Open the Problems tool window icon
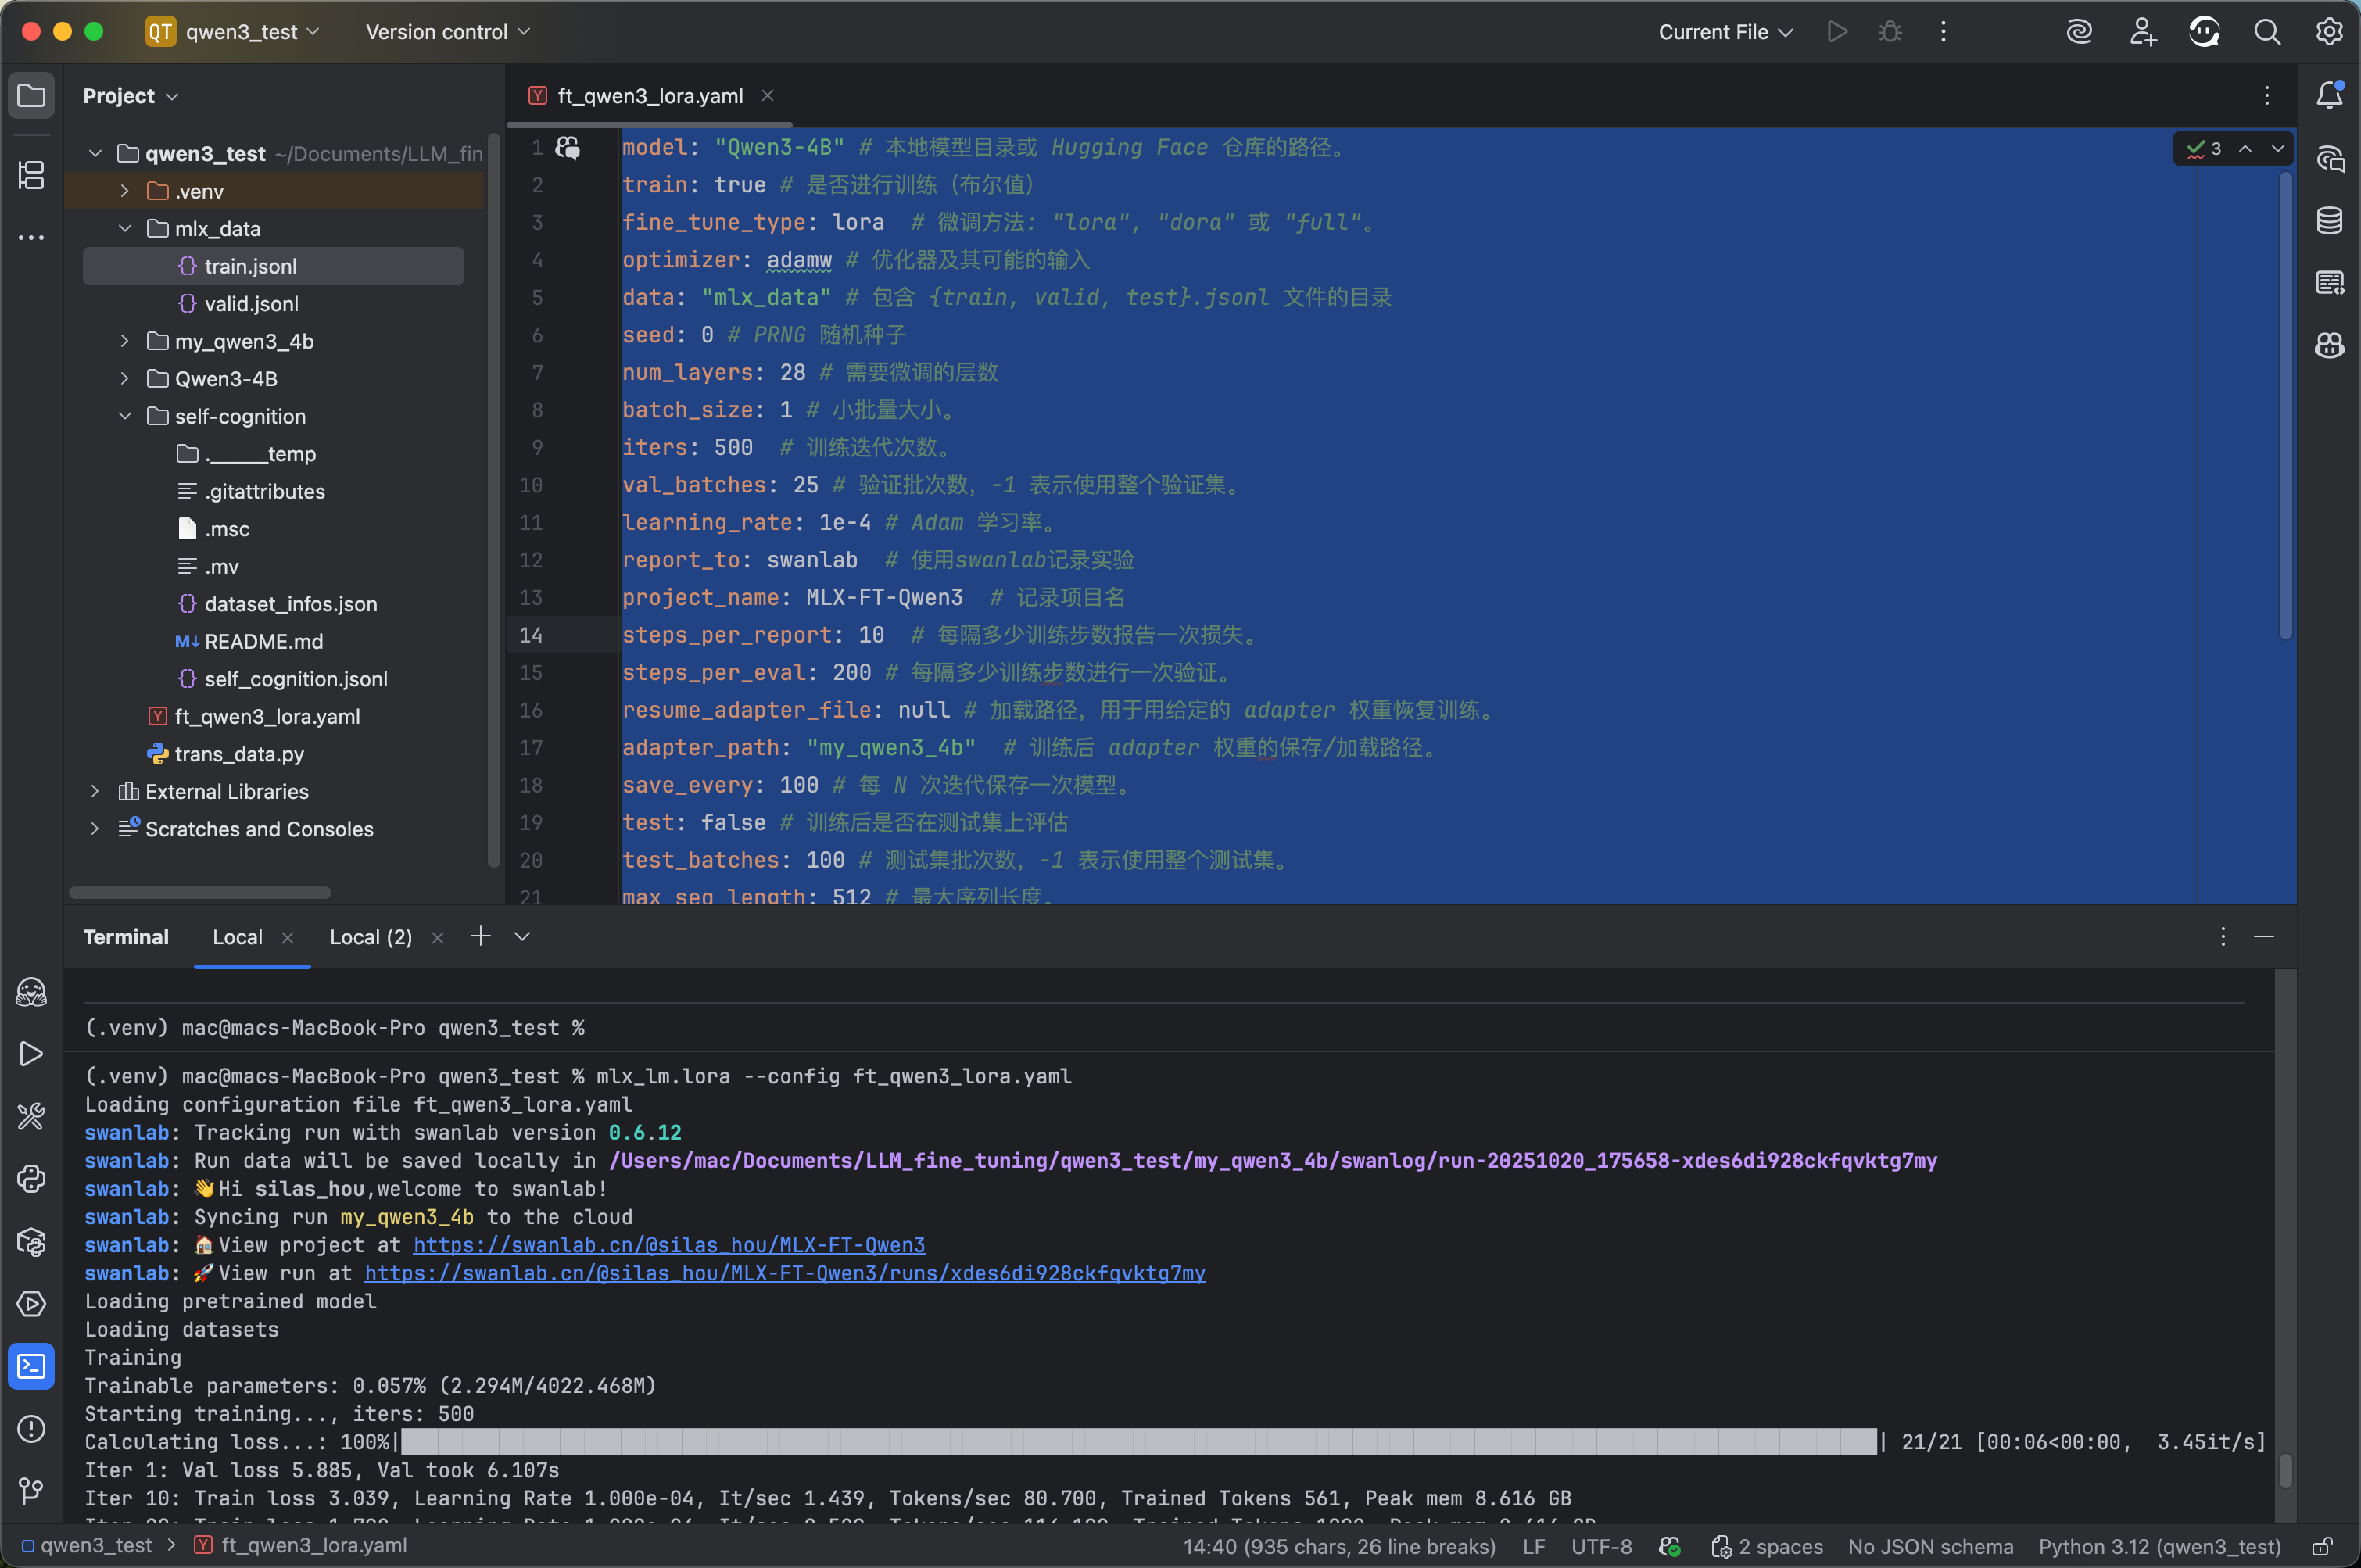The image size is (2361, 1568). pyautogui.click(x=31, y=1429)
